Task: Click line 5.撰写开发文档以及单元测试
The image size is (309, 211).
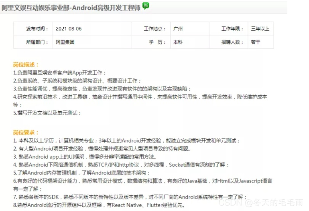Action: [x=47, y=113]
